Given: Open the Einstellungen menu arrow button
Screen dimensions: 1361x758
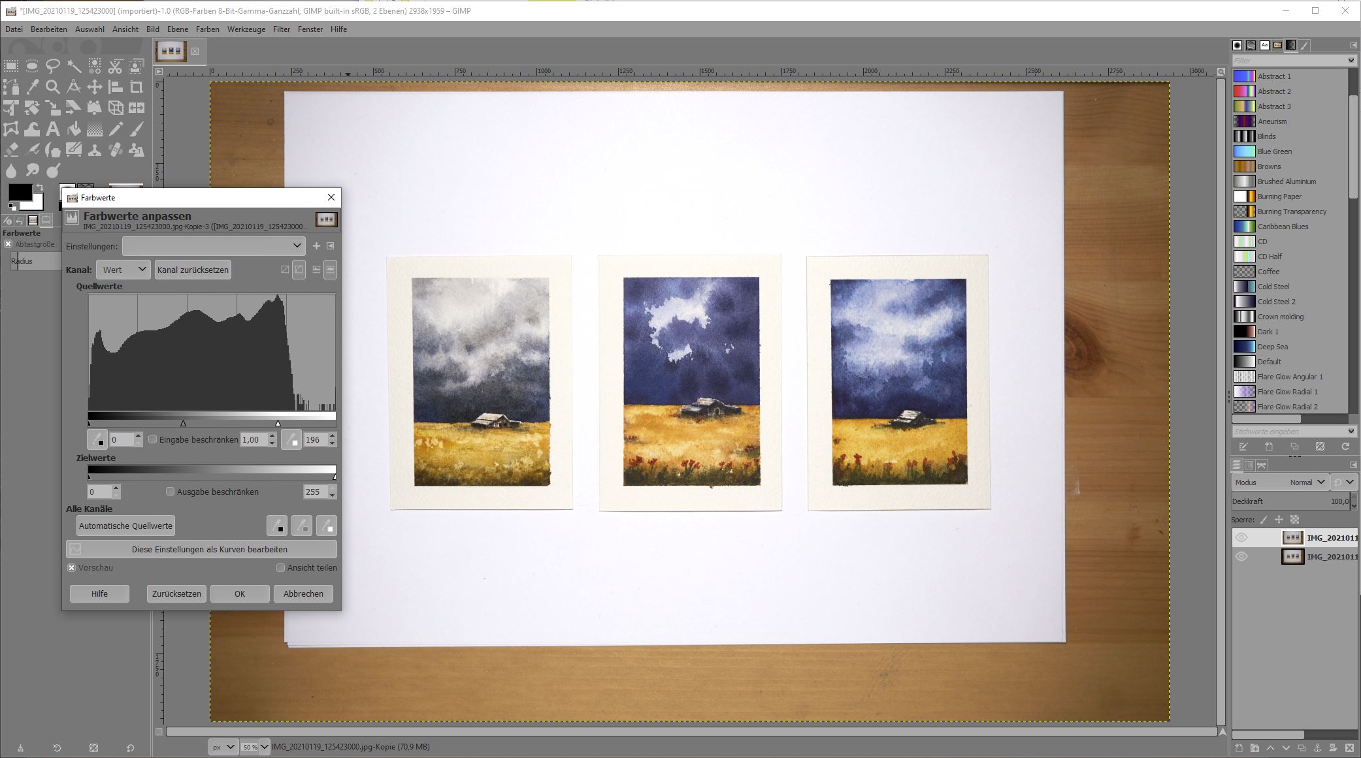Looking at the screenshot, I should tap(331, 246).
